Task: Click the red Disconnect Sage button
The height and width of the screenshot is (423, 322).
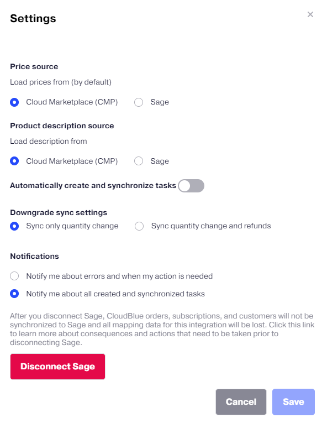Action: [57, 367]
